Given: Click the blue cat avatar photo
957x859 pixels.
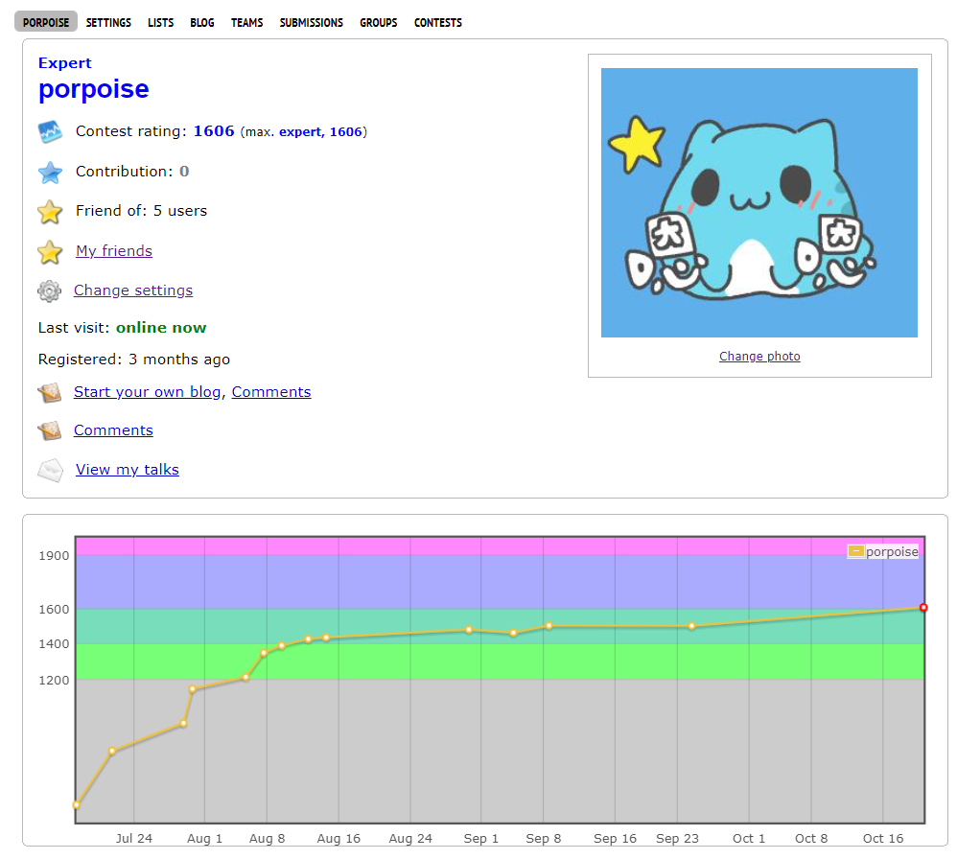Looking at the screenshot, I should (x=759, y=202).
